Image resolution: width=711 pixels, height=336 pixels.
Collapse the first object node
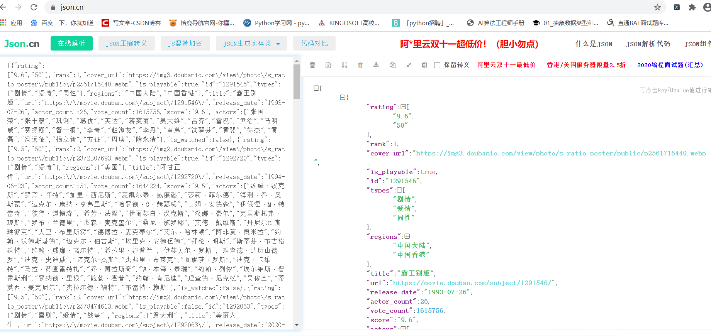click(342, 98)
